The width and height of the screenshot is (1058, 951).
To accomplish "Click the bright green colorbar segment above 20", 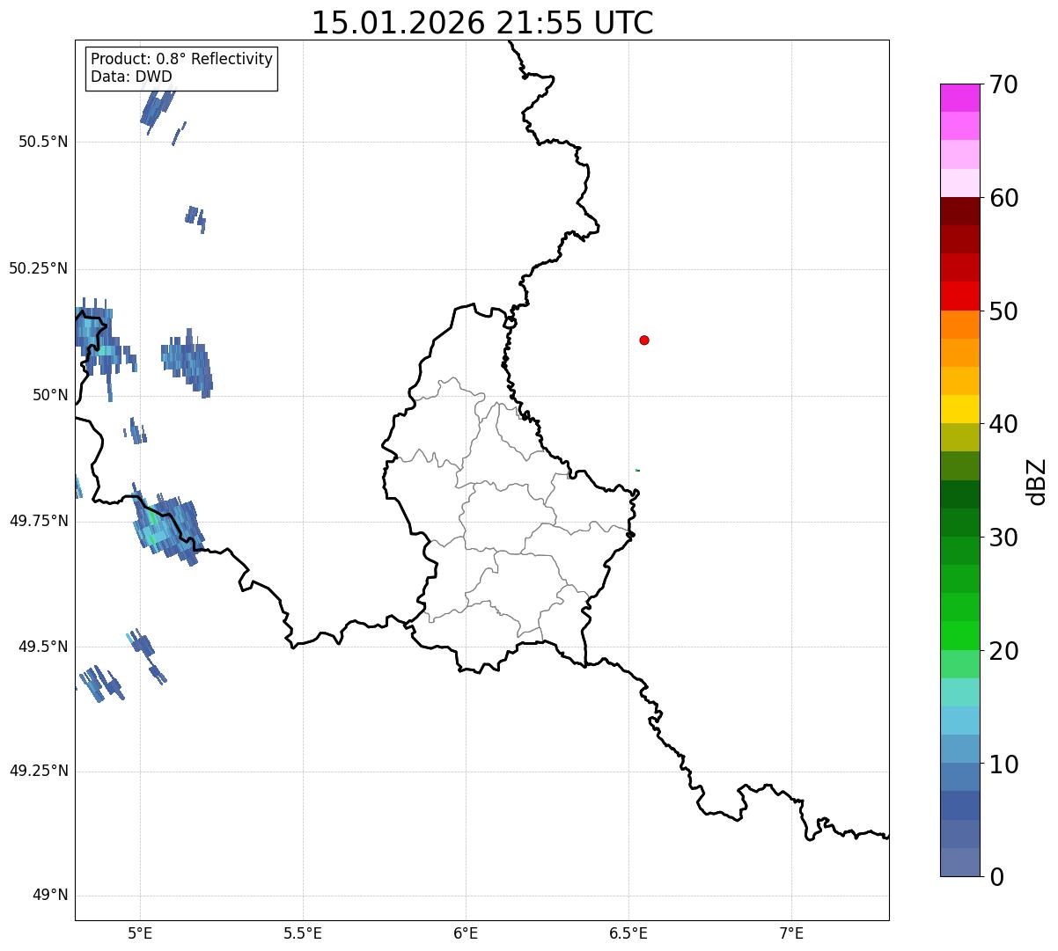I will 959,636.
